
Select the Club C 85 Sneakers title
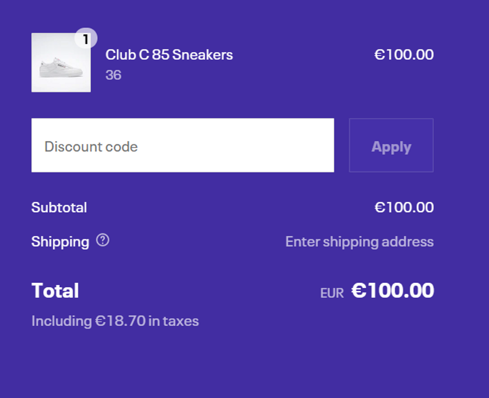click(x=169, y=55)
